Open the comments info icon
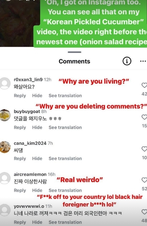Image resolution: width=147 pixels, height=226 pixels. point(127,61)
